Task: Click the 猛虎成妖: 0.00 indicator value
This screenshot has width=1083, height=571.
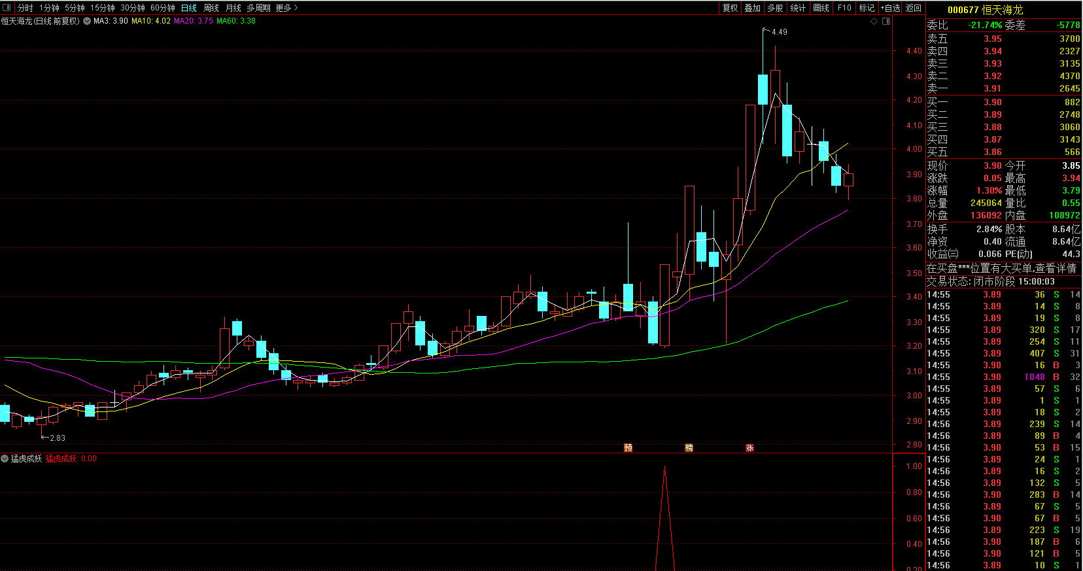Action: coord(71,459)
